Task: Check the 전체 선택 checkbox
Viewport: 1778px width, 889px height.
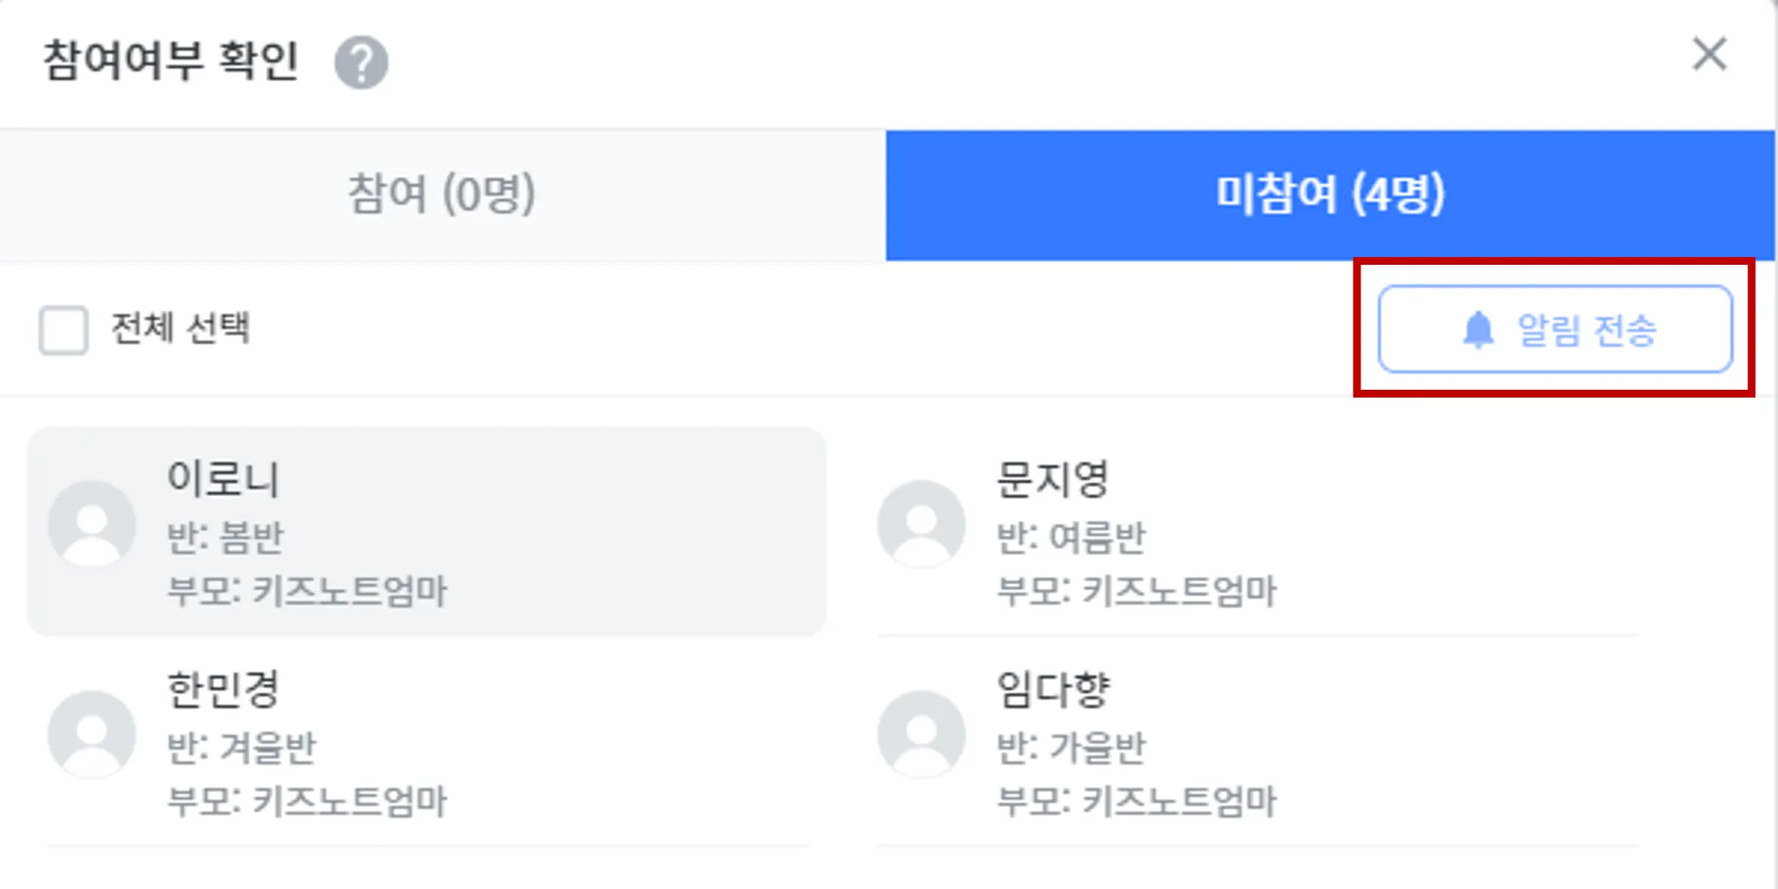Action: (x=63, y=330)
